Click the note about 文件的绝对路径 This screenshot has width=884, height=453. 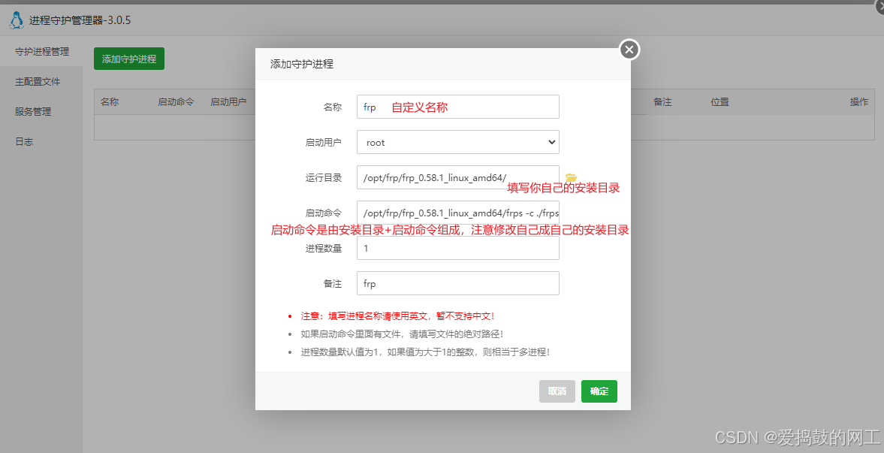coord(402,334)
